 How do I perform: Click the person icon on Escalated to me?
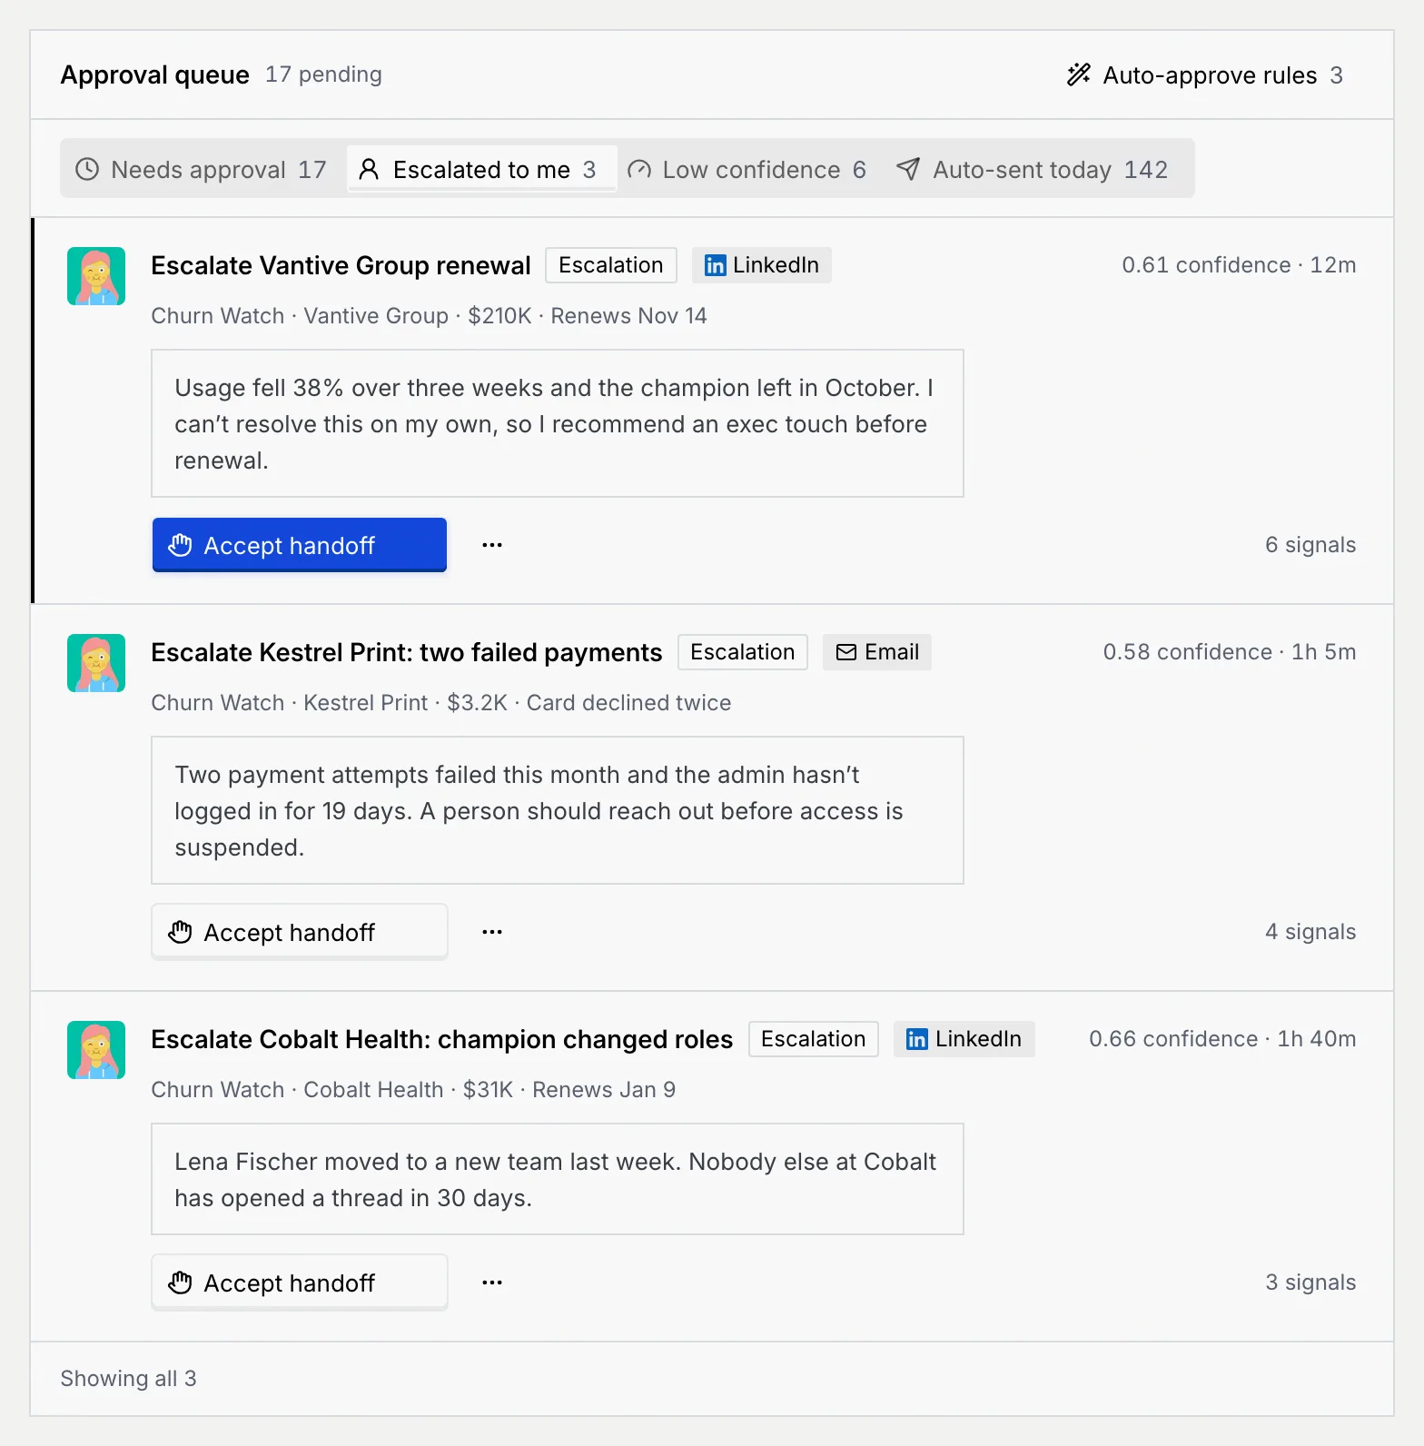click(369, 169)
